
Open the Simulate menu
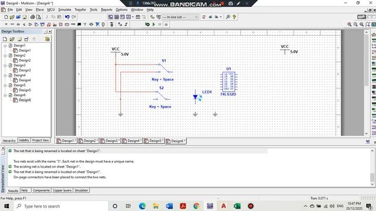click(x=65, y=10)
